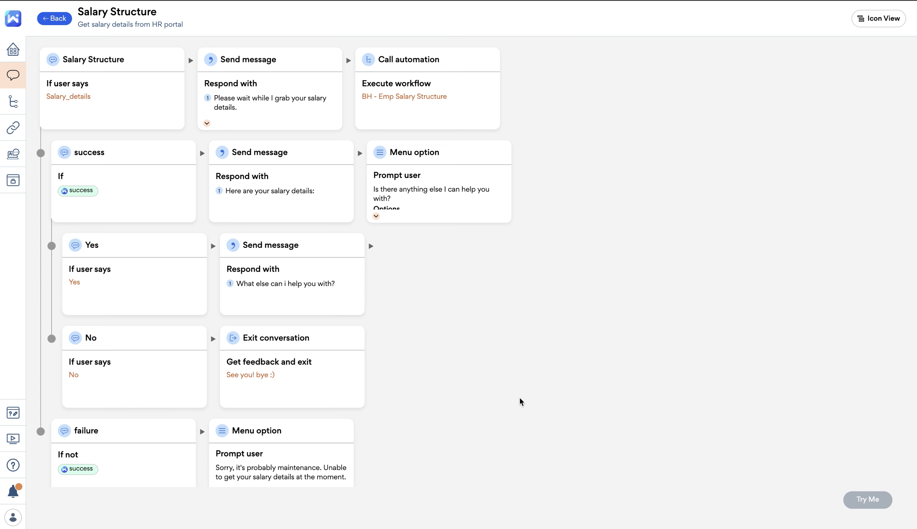Open the help question mark icon

tap(13, 465)
